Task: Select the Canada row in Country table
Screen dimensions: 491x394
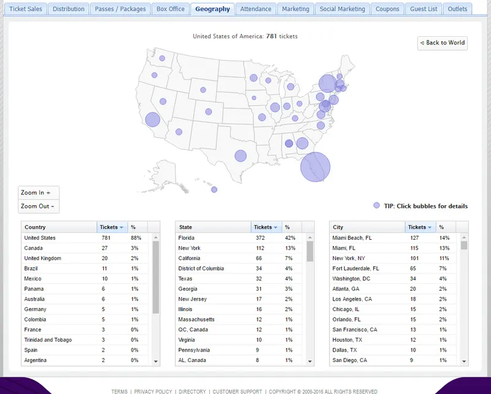Action: (85, 248)
